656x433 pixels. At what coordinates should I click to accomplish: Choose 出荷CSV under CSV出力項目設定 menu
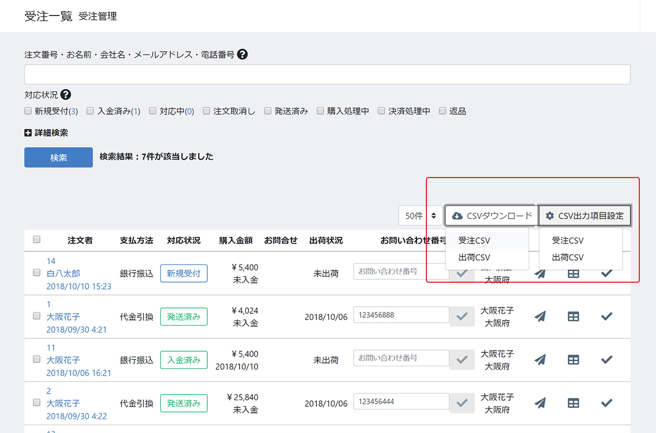click(x=568, y=257)
